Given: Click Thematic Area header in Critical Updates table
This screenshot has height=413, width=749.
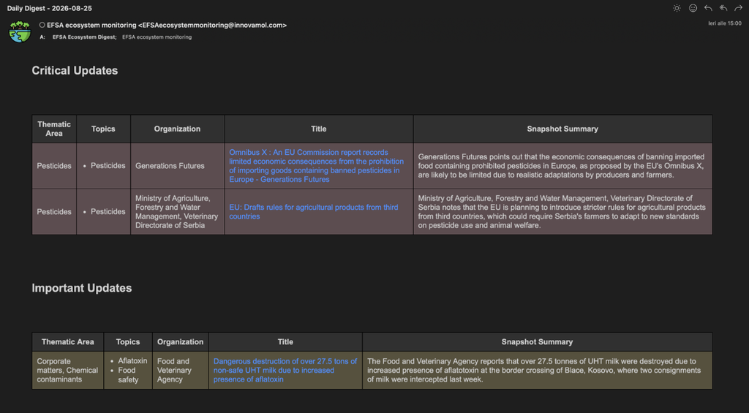Looking at the screenshot, I should [x=54, y=129].
